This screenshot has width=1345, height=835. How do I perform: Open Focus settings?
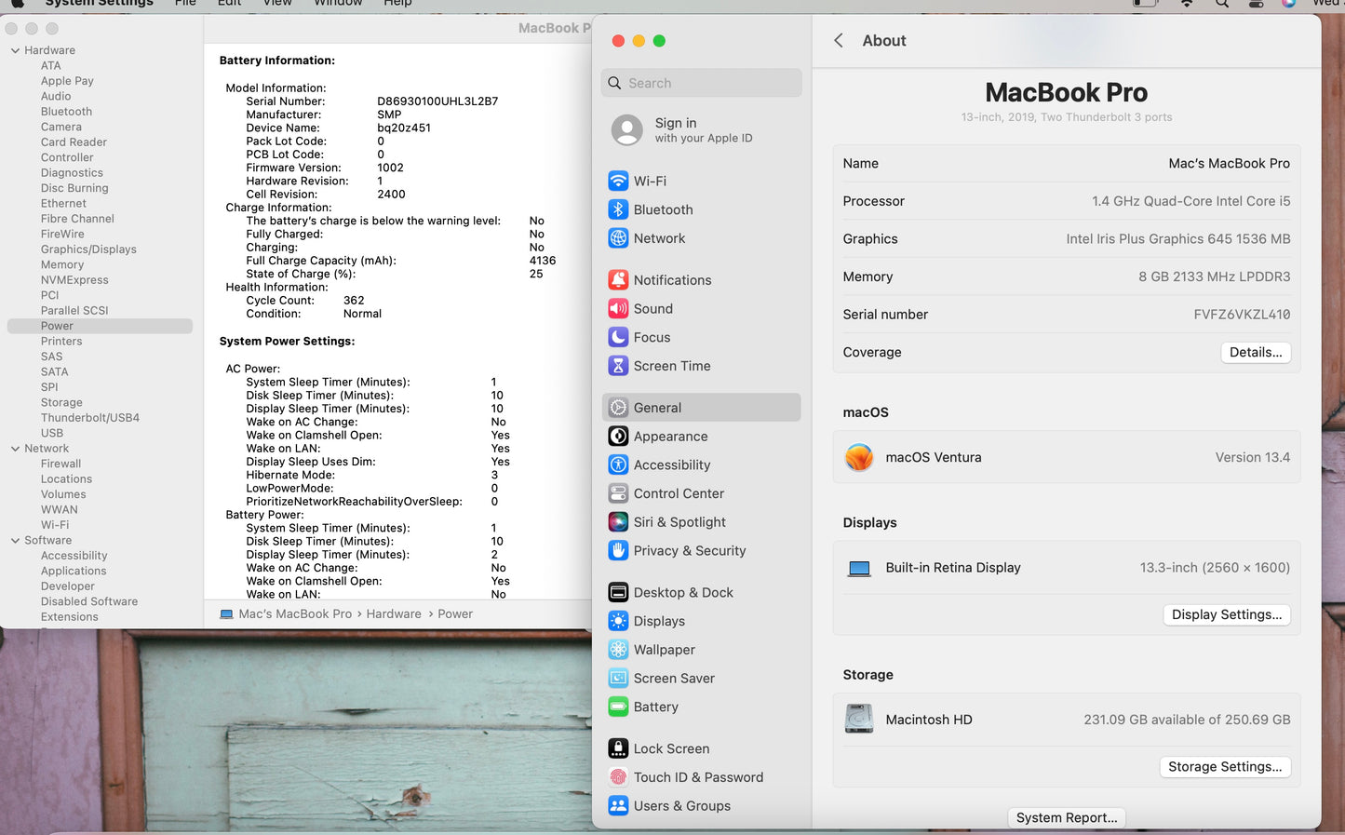click(652, 337)
